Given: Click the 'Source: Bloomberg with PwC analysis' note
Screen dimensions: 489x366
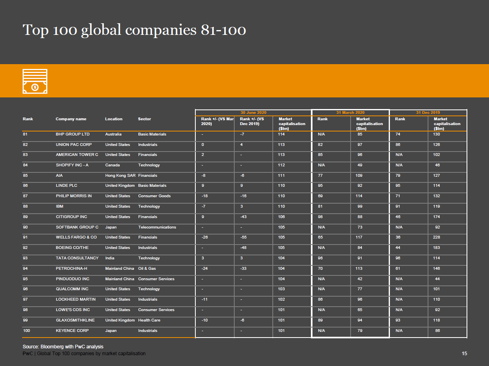Looking at the screenshot, I should (x=63, y=346).
